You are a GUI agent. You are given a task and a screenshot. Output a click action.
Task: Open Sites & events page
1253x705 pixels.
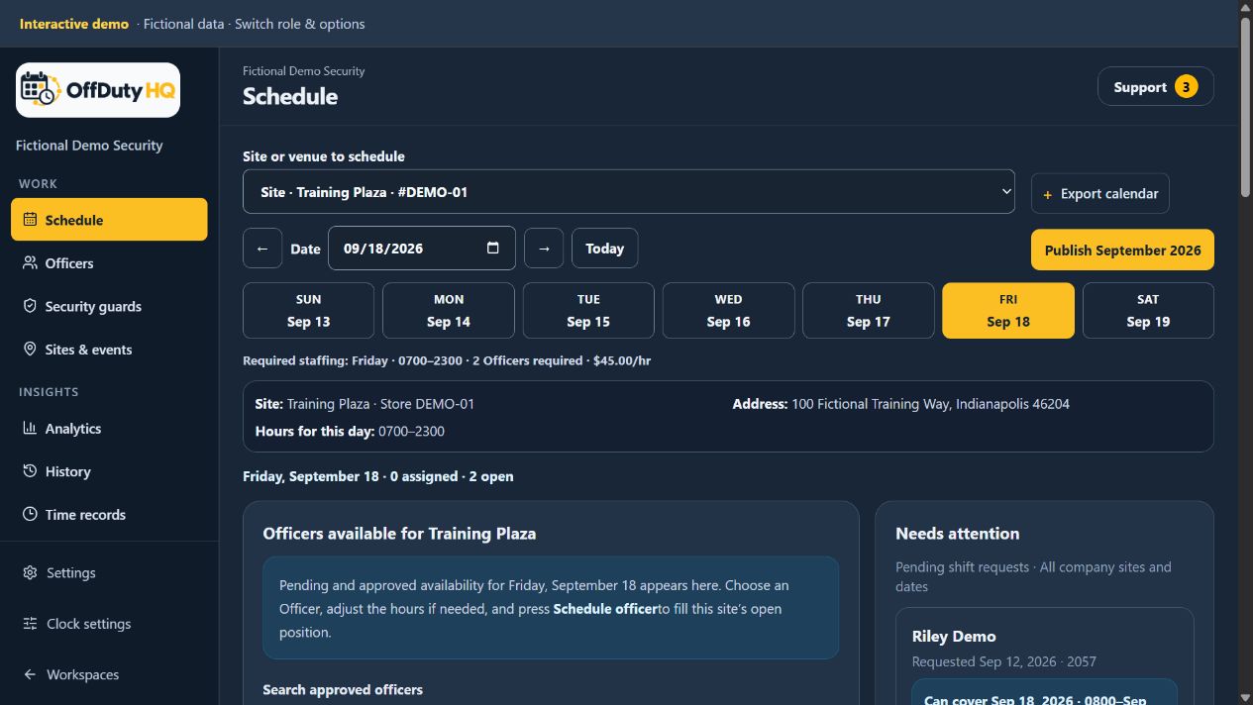pos(109,350)
